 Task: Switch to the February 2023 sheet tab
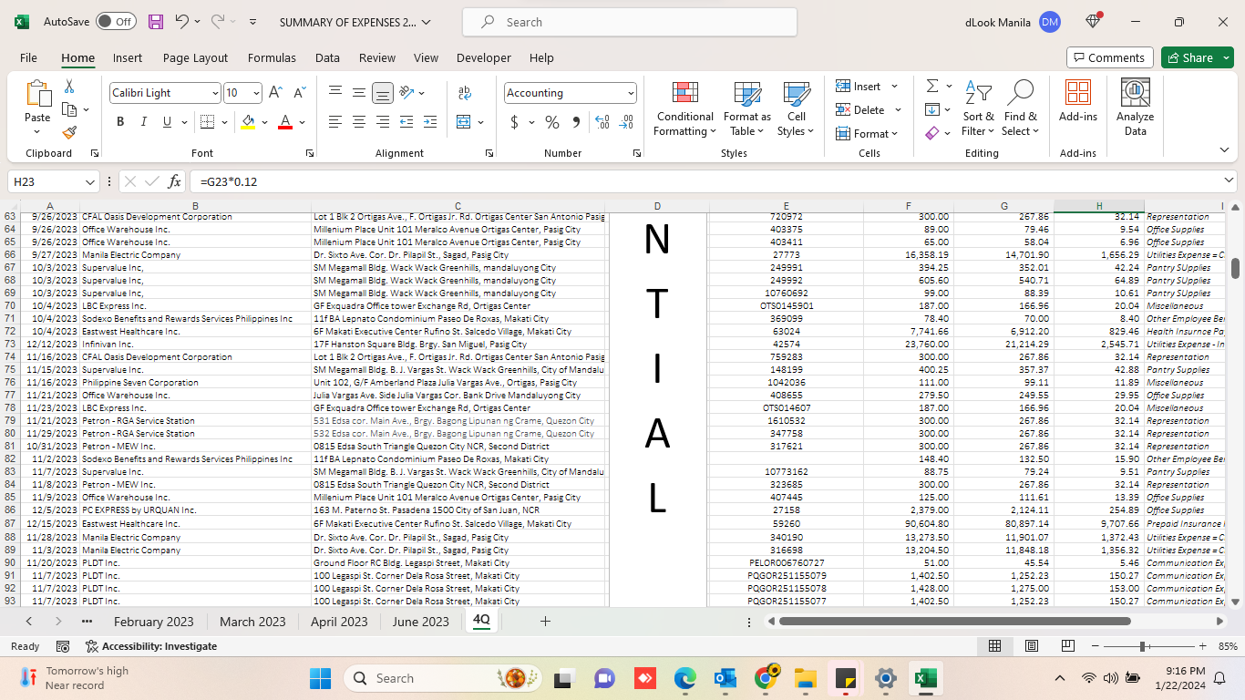153,622
